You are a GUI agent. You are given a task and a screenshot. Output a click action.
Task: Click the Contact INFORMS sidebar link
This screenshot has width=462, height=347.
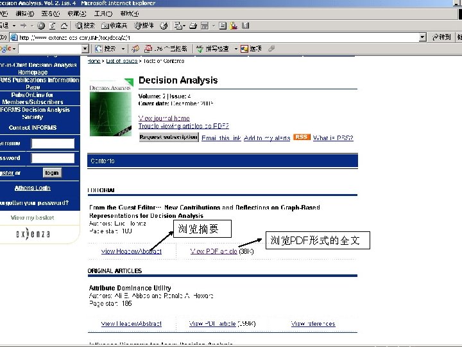tap(33, 128)
